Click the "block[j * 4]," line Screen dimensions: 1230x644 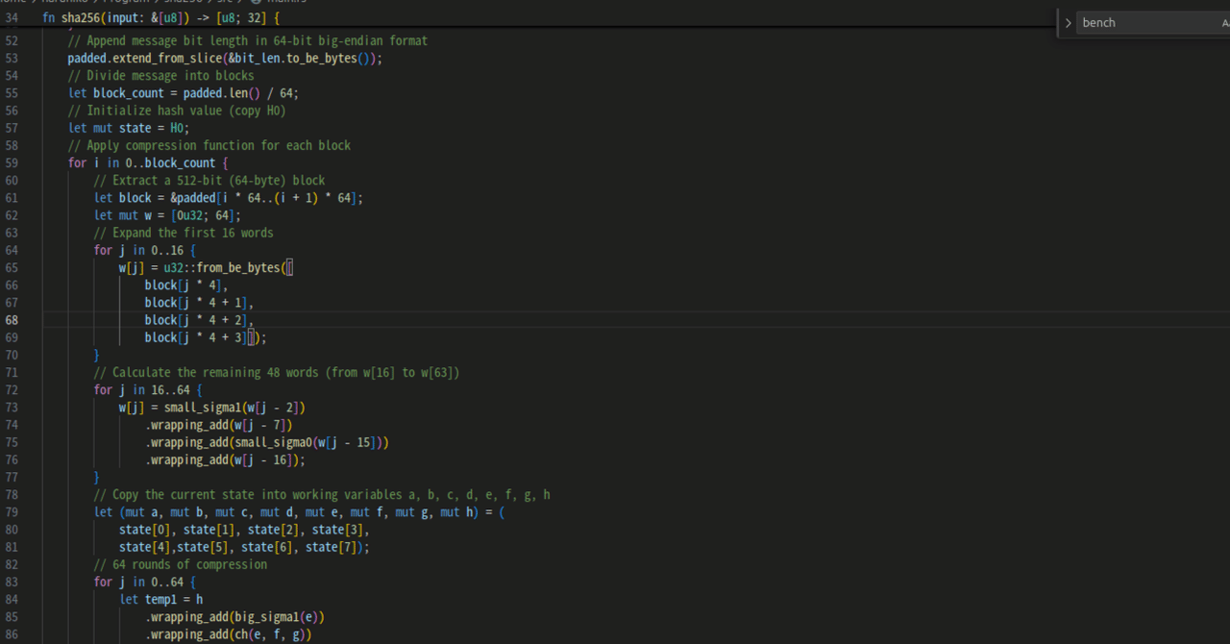coord(186,285)
